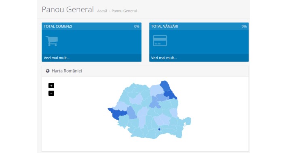Click the credit card icon in Total Vânzări
The height and width of the screenshot is (153, 287).
click(x=160, y=41)
